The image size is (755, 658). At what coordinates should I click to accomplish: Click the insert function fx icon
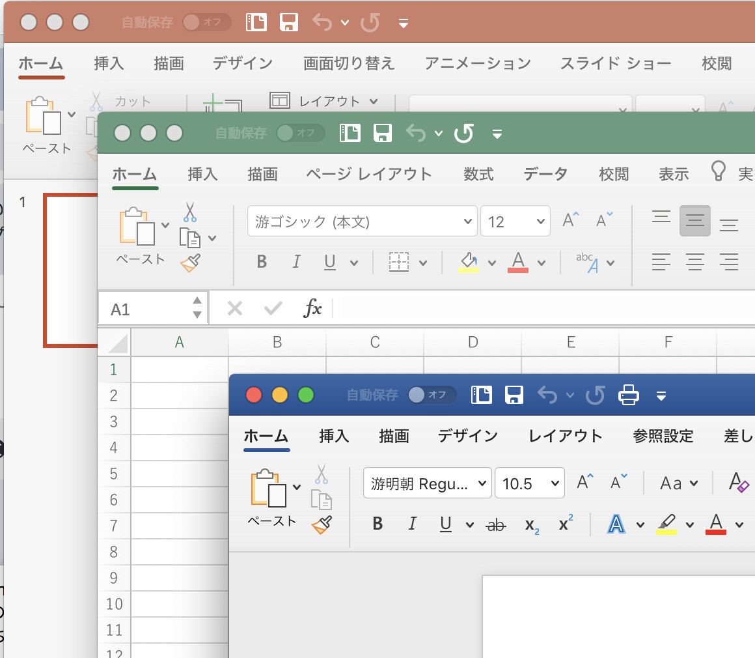(313, 308)
